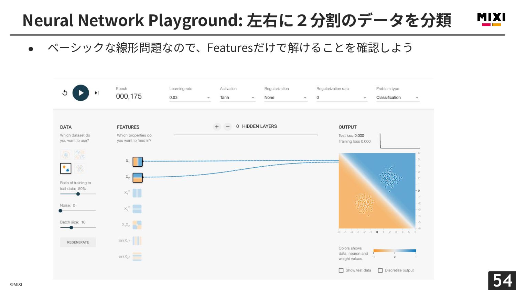Click the Noise slider handle

(61, 211)
